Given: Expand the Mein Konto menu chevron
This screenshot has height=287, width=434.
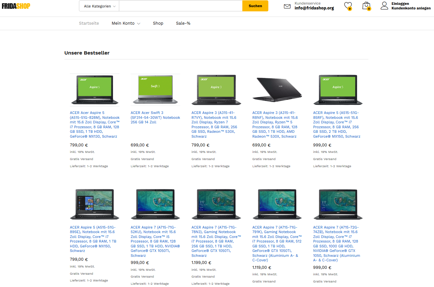Looking at the screenshot, I should [x=139, y=23].
